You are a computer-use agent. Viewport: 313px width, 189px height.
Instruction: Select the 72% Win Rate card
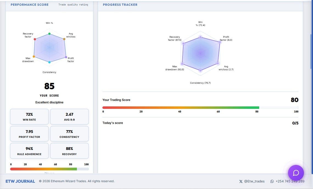point(29,117)
